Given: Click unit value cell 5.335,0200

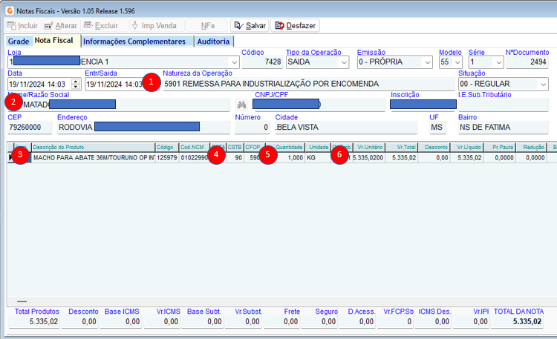Looking at the screenshot, I should pyautogui.click(x=368, y=157).
